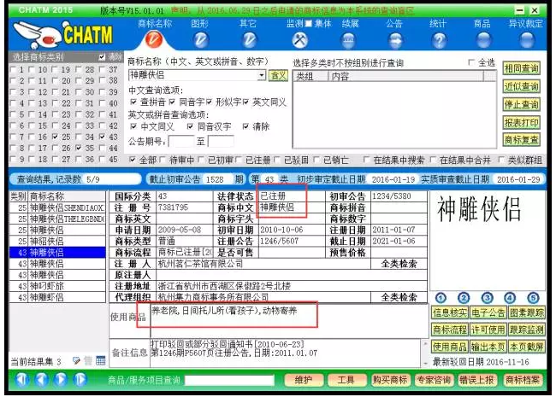This screenshot has width=556, height=397.
Task: Click the 跟踪监测 button
Action: [526, 330]
